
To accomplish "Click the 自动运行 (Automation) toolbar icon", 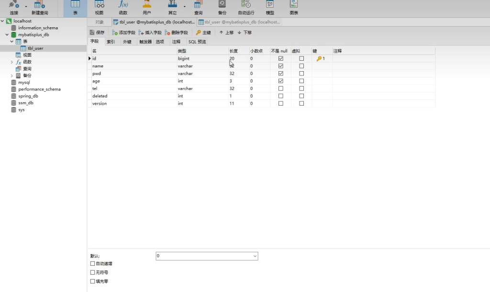I will (246, 7).
